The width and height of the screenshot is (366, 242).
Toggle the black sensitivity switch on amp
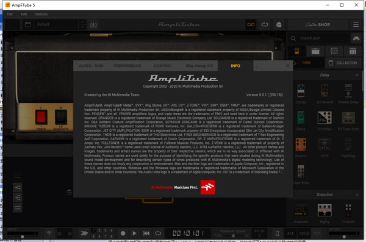pos(60,117)
